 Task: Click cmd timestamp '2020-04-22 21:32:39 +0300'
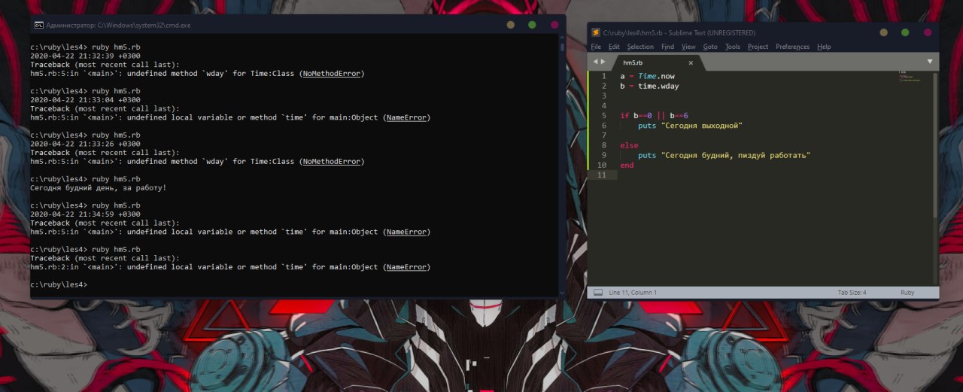point(85,56)
